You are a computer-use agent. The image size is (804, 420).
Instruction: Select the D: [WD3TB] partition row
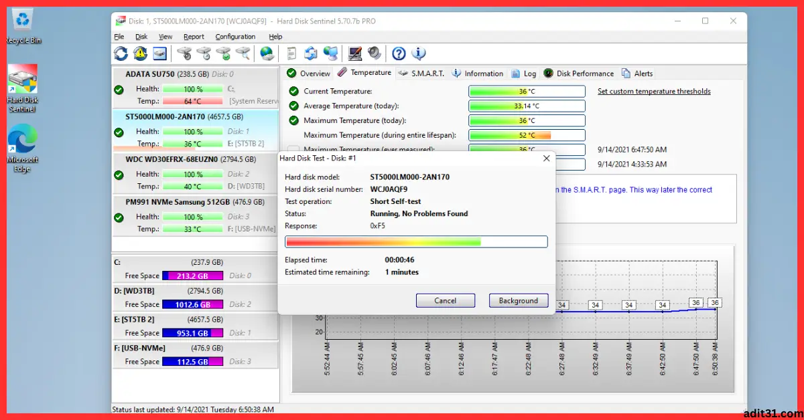coord(195,298)
